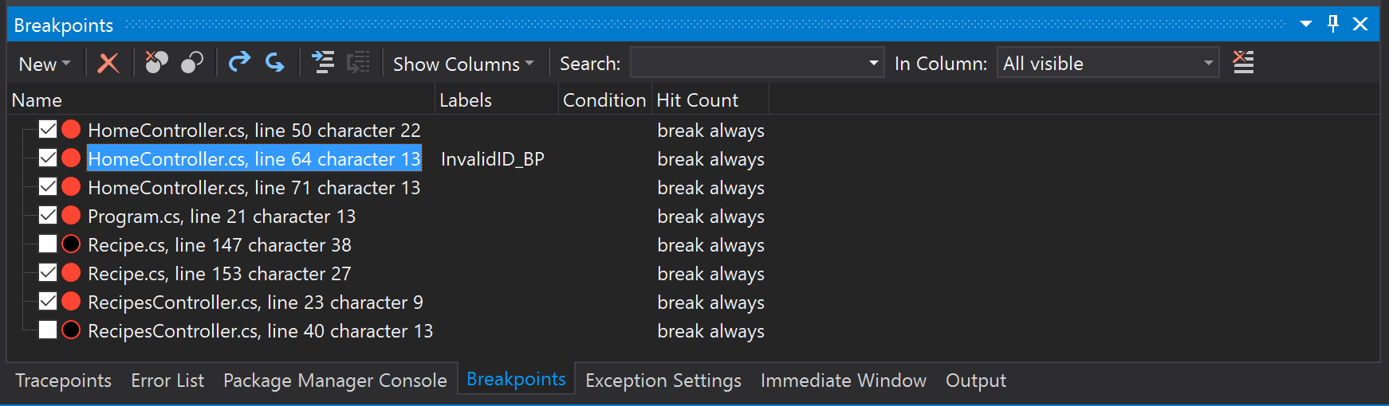Click the Export breakpoints arrow icon
Image resolution: width=1389 pixels, height=406 pixels.
pyautogui.click(x=239, y=63)
